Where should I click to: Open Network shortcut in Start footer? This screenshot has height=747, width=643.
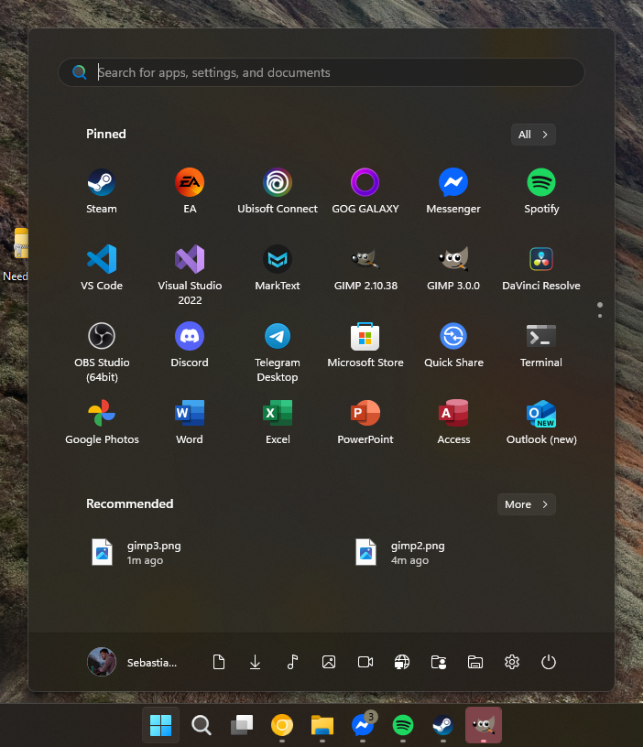pyautogui.click(x=402, y=662)
